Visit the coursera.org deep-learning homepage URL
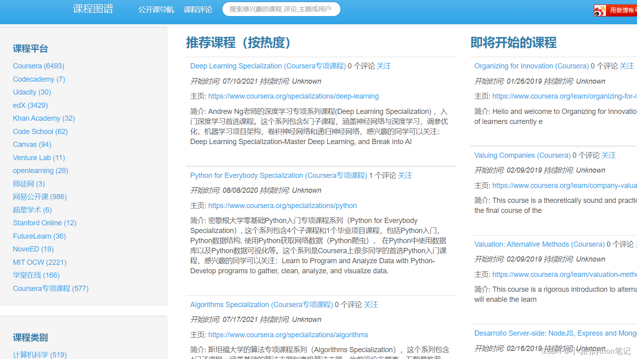 pyautogui.click(x=293, y=96)
